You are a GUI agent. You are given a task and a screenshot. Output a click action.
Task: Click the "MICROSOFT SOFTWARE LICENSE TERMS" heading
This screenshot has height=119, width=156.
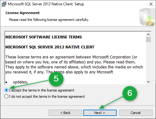[44, 37]
